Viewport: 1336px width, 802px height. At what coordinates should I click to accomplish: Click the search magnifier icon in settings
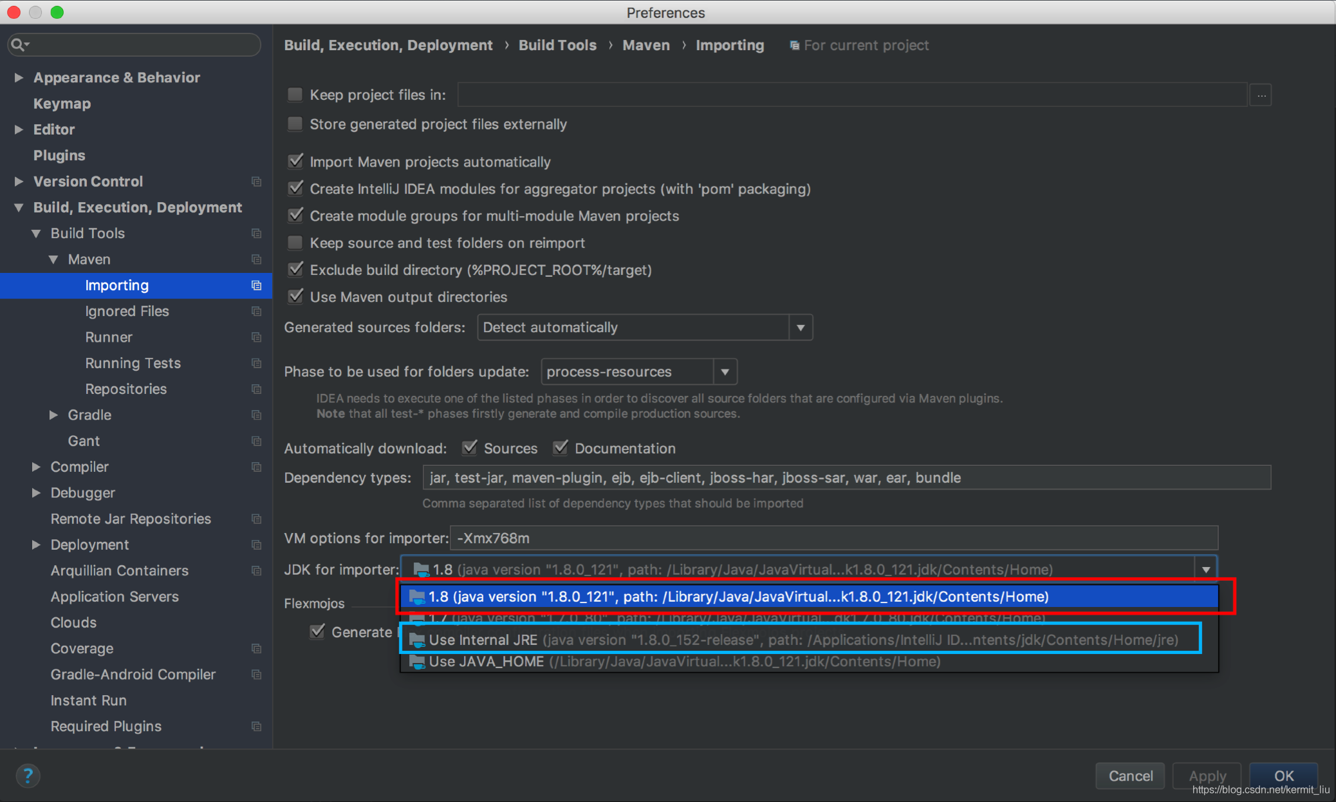(x=19, y=44)
